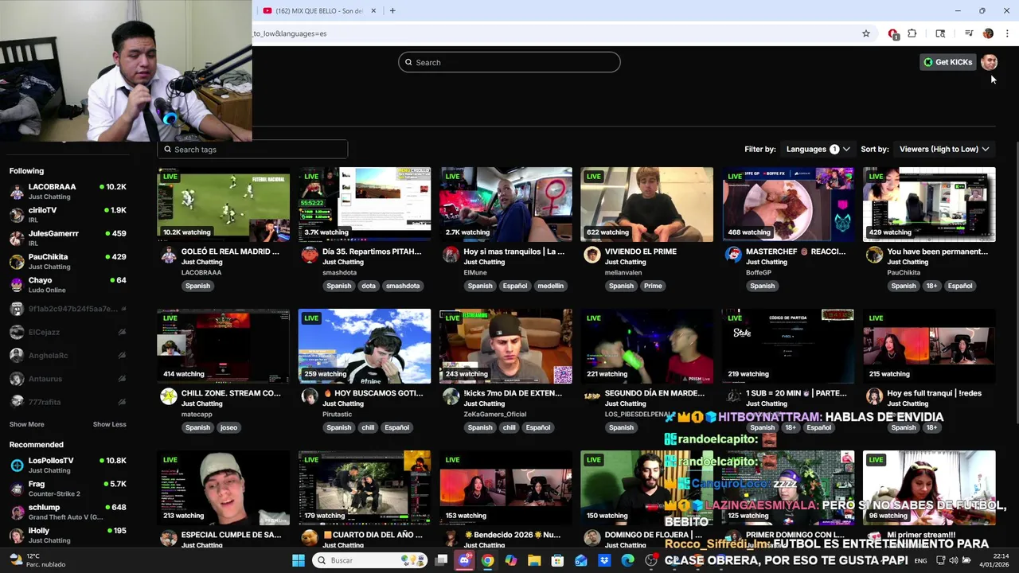Image resolution: width=1019 pixels, height=573 pixels.
Task: Open the Languages filter dropdown
Action: 818,149
